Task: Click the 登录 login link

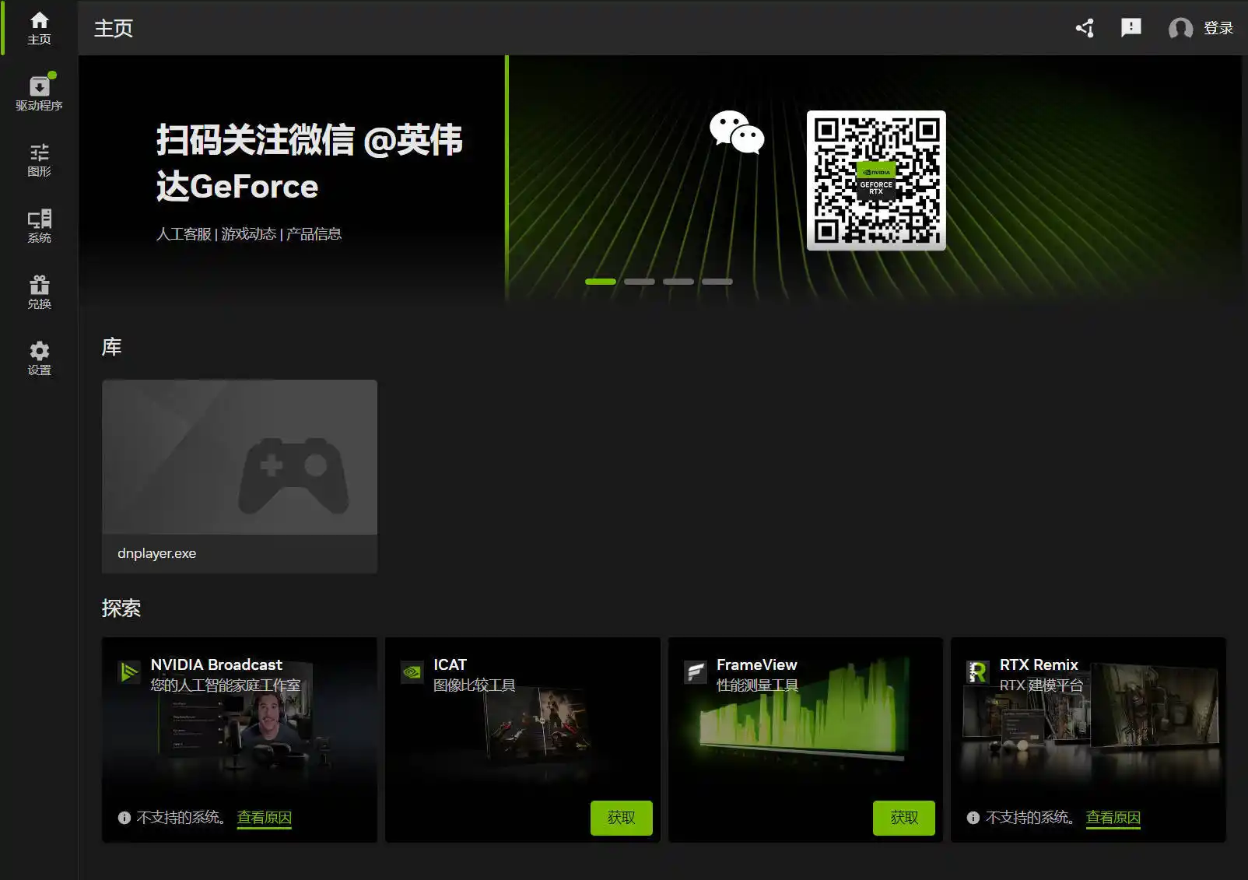Action: (1218, 28)
